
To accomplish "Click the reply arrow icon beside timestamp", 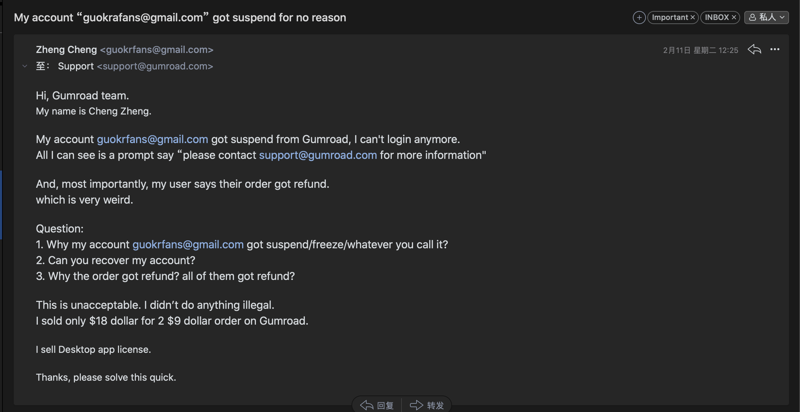I will [754, 50].
